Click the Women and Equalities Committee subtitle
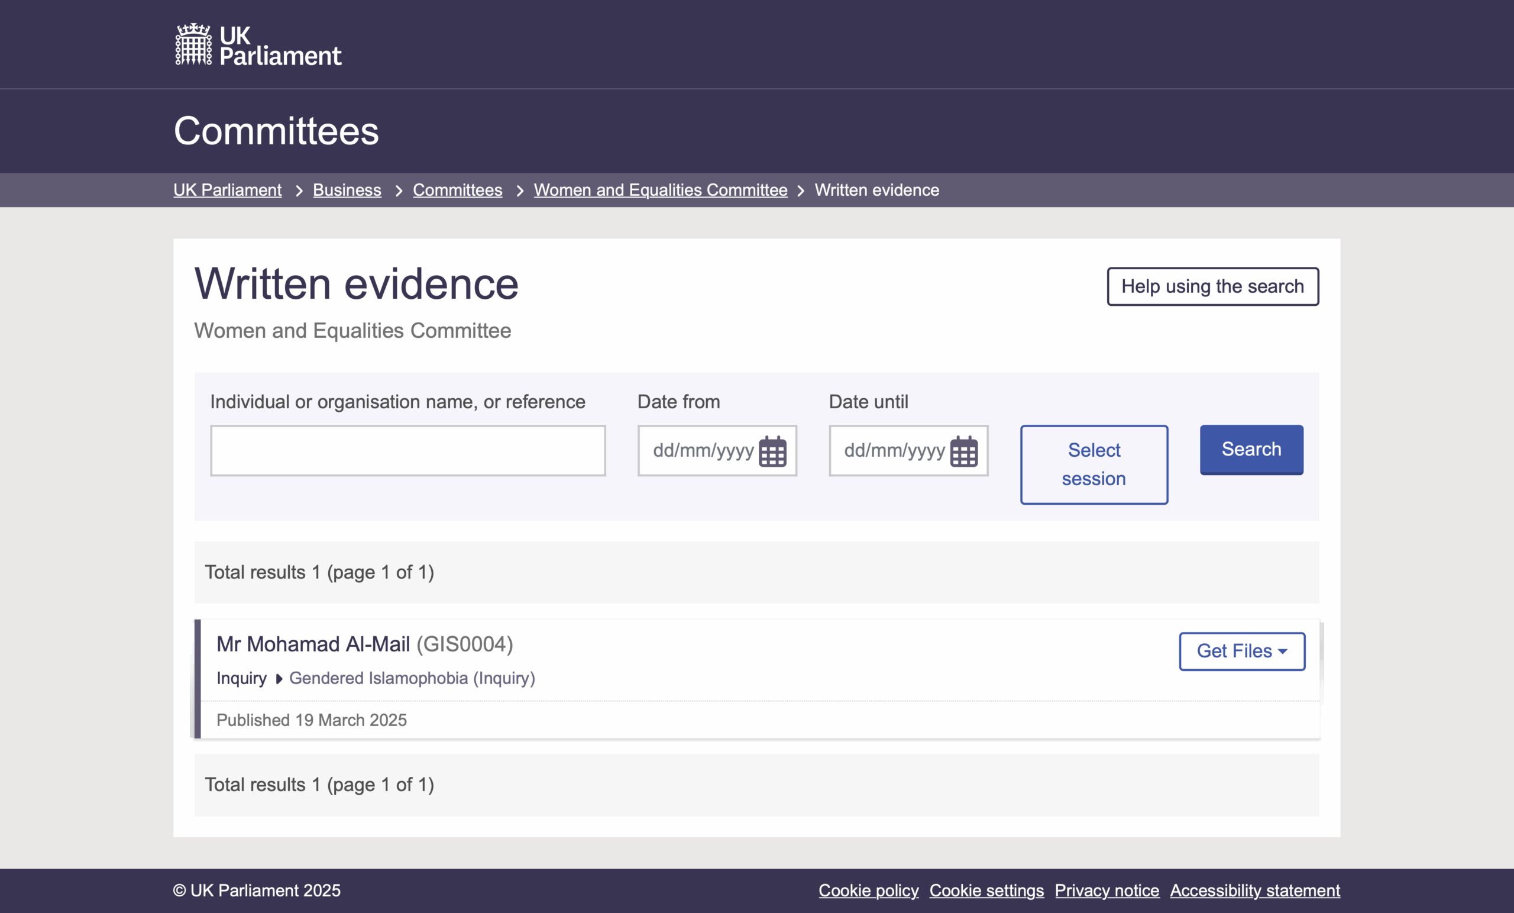The width and height of the screenshot is (1514, 913). click(352, 331)
